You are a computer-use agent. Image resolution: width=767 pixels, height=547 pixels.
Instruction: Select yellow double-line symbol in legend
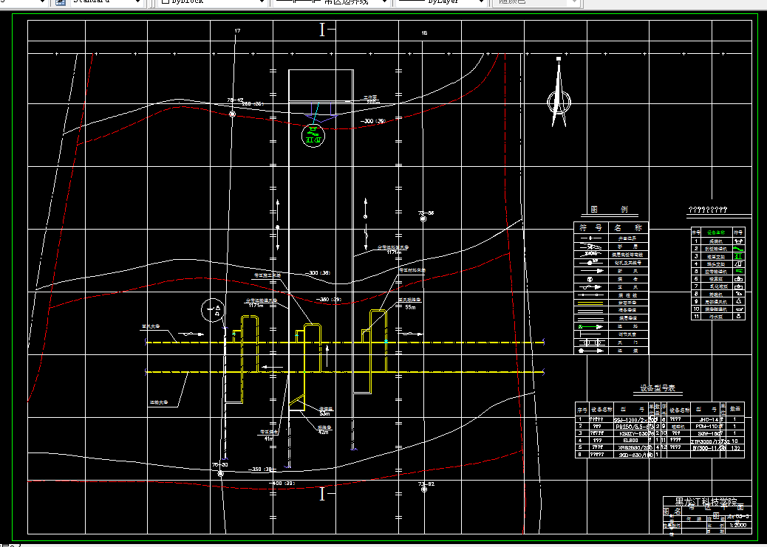point(591,303)
